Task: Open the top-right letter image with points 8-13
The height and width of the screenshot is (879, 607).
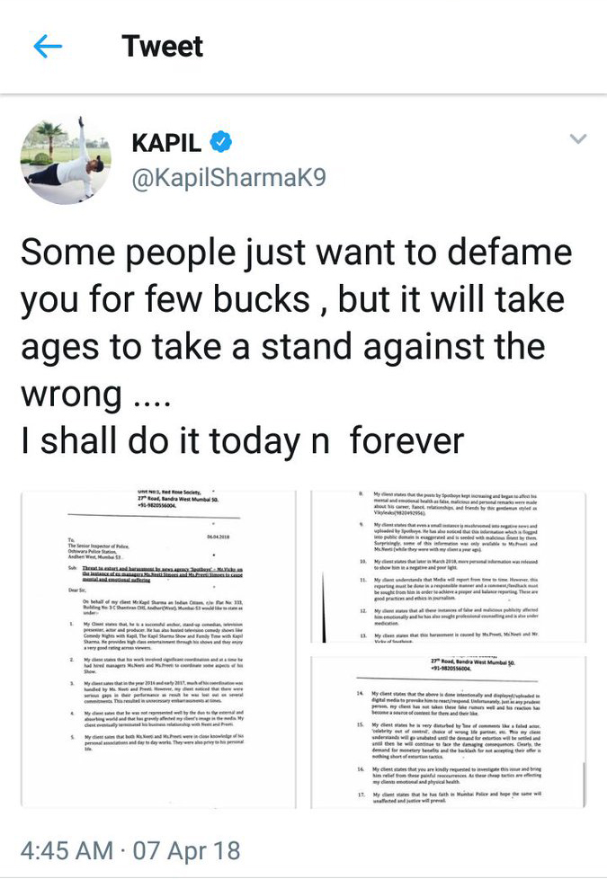Action: click(448, 566)
